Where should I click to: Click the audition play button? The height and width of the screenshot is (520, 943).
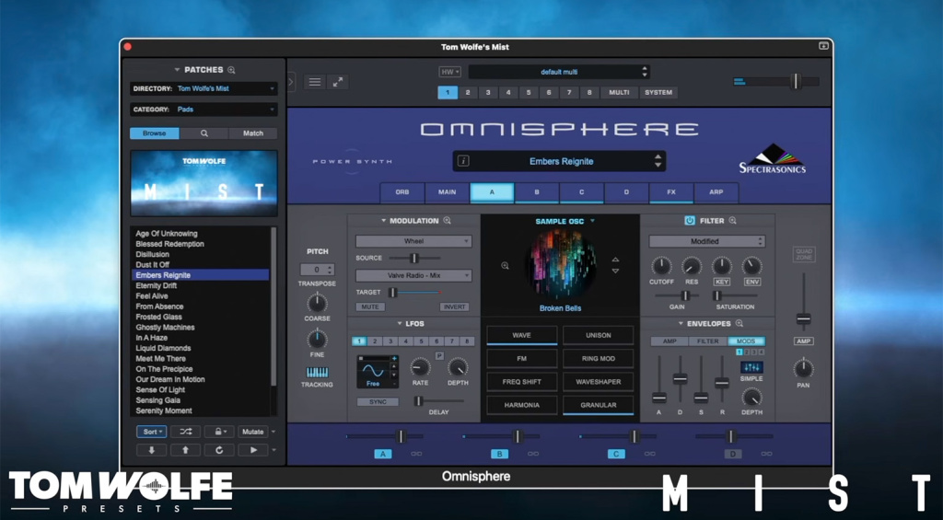click(x=252, y=450)
